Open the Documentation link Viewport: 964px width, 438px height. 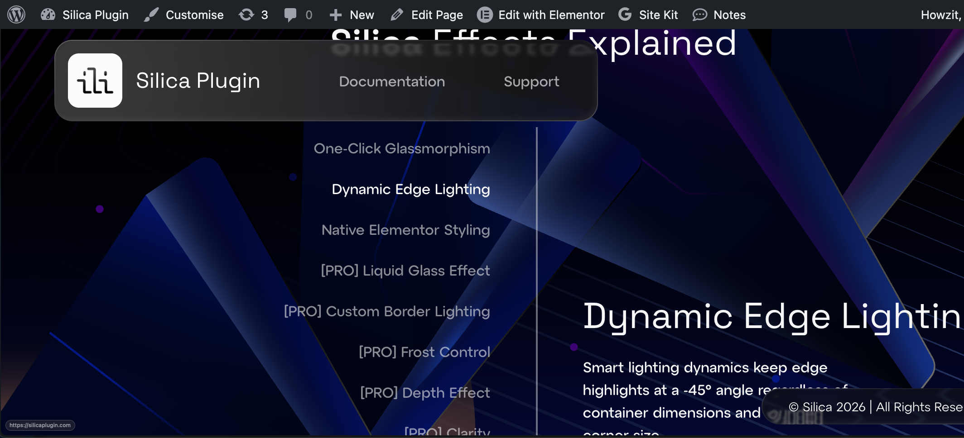392,81
